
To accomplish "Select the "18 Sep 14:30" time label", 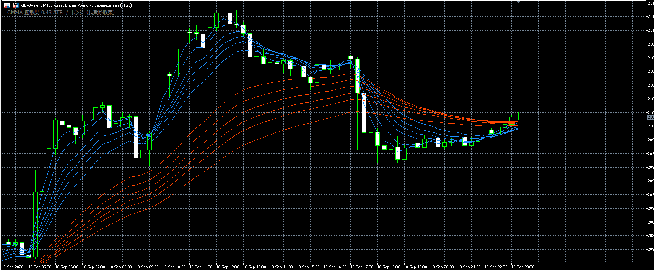I will click(281, 267).
